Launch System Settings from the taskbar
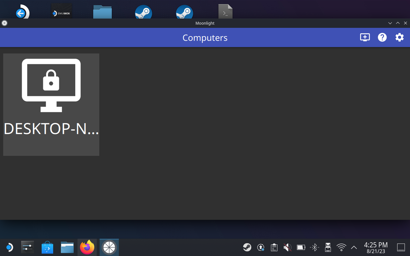 pos(27,247)
